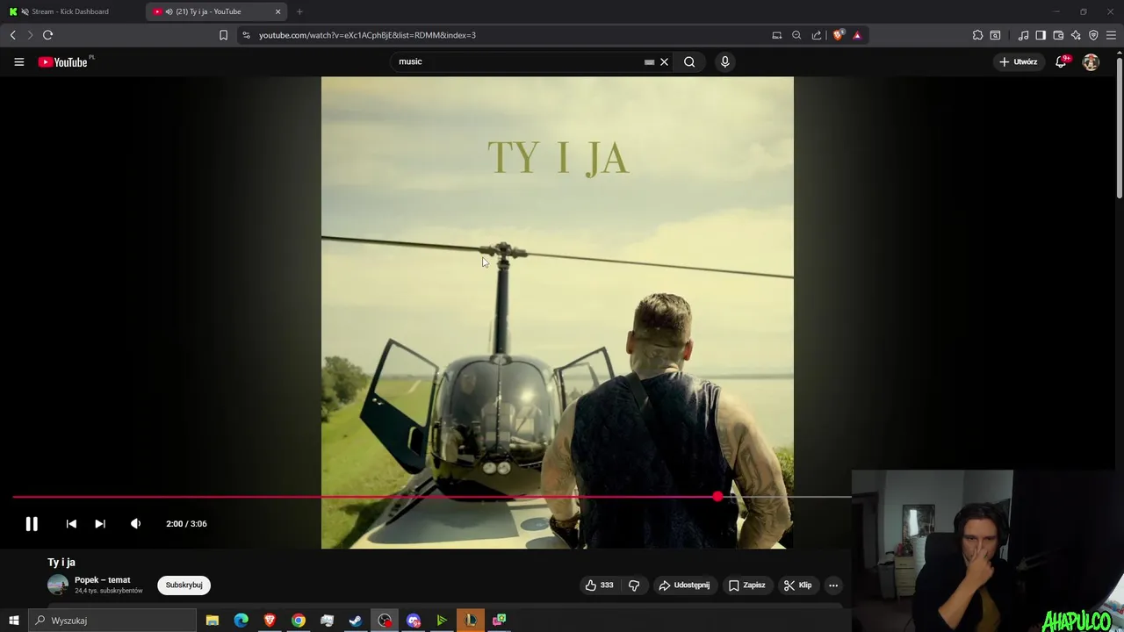The width and height of the screenshot is (1124, 632).
Task: Create a clip with Klip button
Action: [798, 585]
